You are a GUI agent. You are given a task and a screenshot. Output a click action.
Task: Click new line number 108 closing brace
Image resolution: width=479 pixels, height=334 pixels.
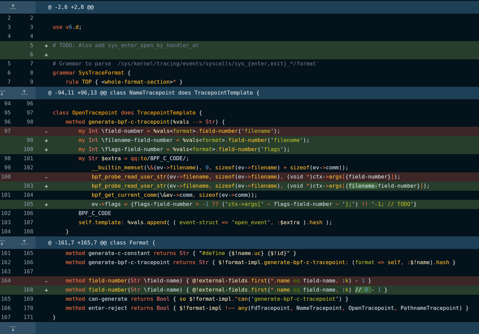point(28,231)
